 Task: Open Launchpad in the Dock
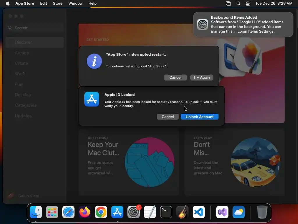tap(52, 212)
